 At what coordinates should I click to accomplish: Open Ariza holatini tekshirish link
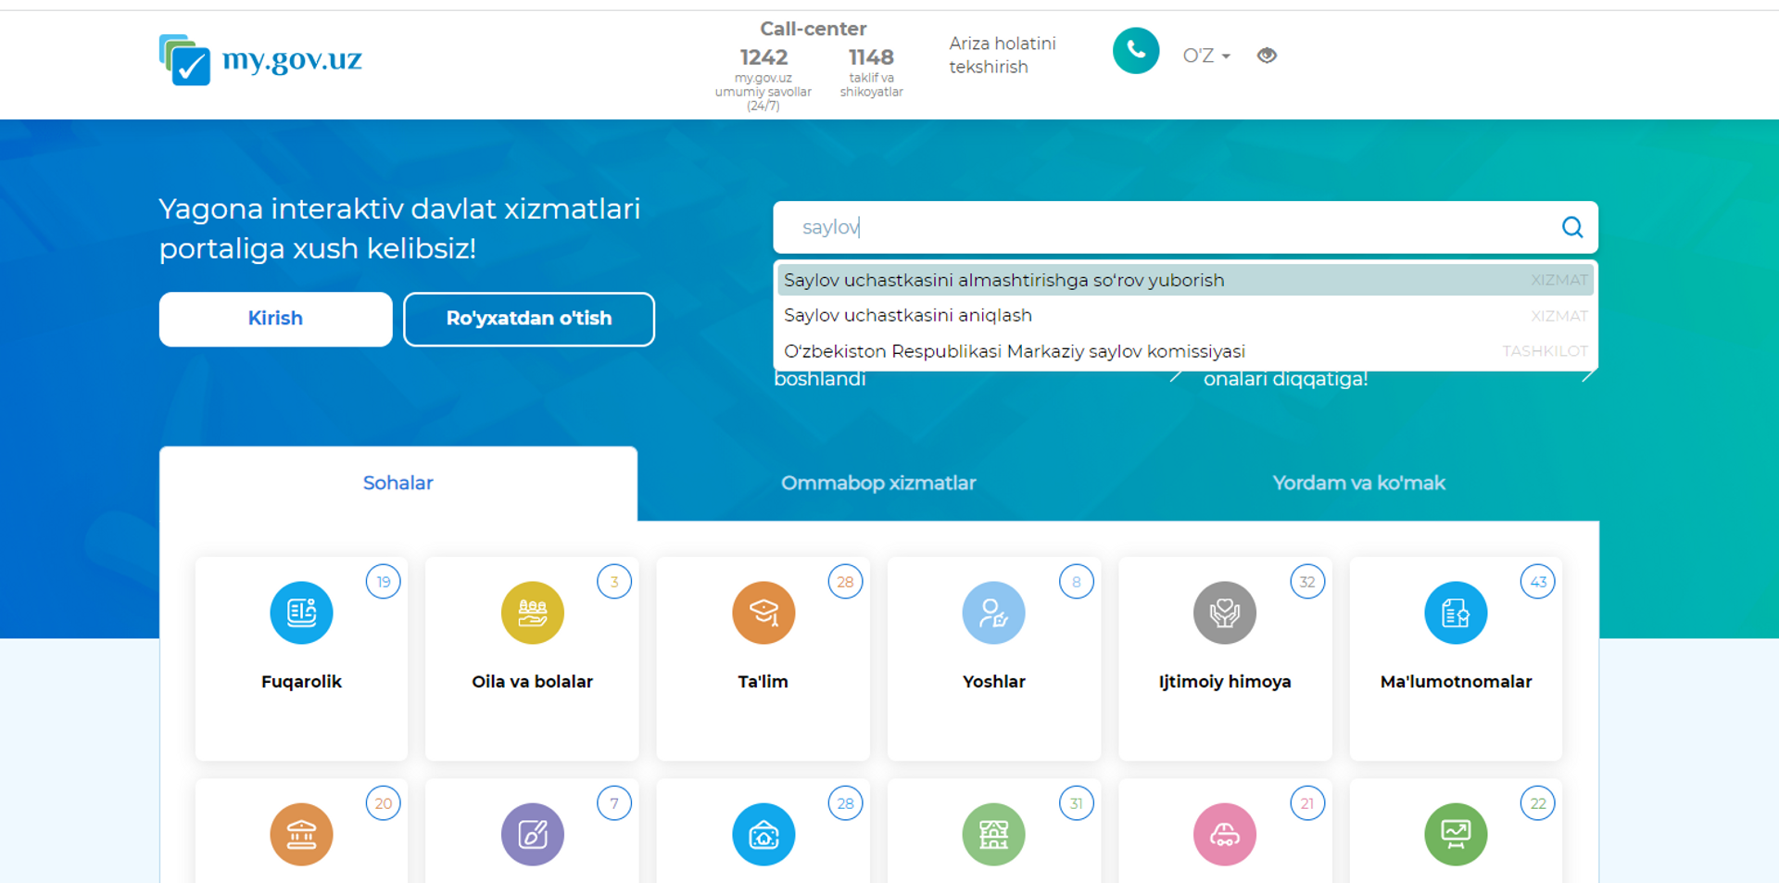1002,56
